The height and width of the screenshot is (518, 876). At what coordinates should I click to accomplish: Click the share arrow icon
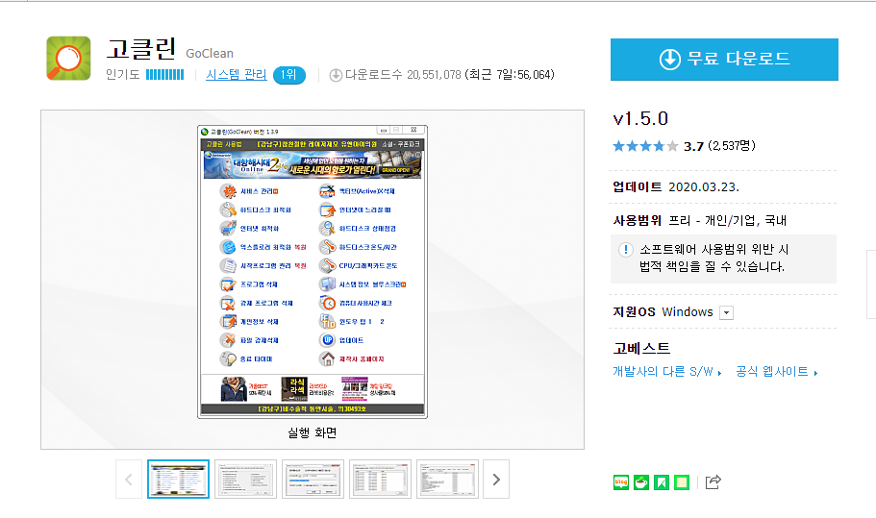[x=713, y=481]
